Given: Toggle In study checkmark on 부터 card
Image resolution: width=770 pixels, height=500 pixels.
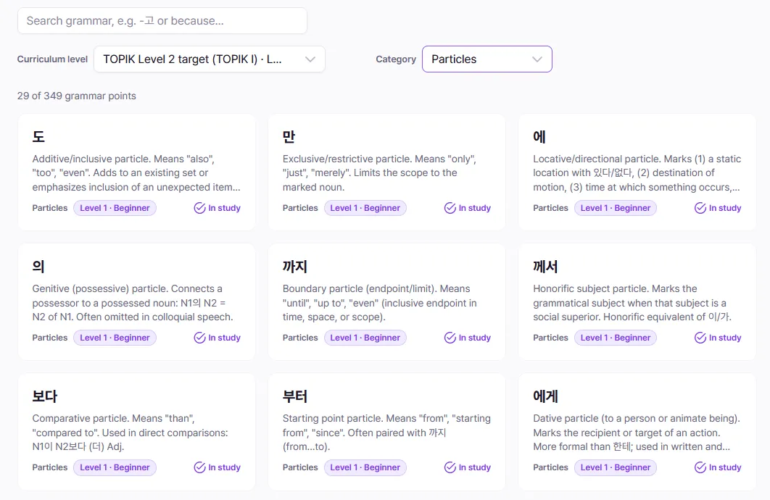Looking at the screenshot, I should 468,467.
